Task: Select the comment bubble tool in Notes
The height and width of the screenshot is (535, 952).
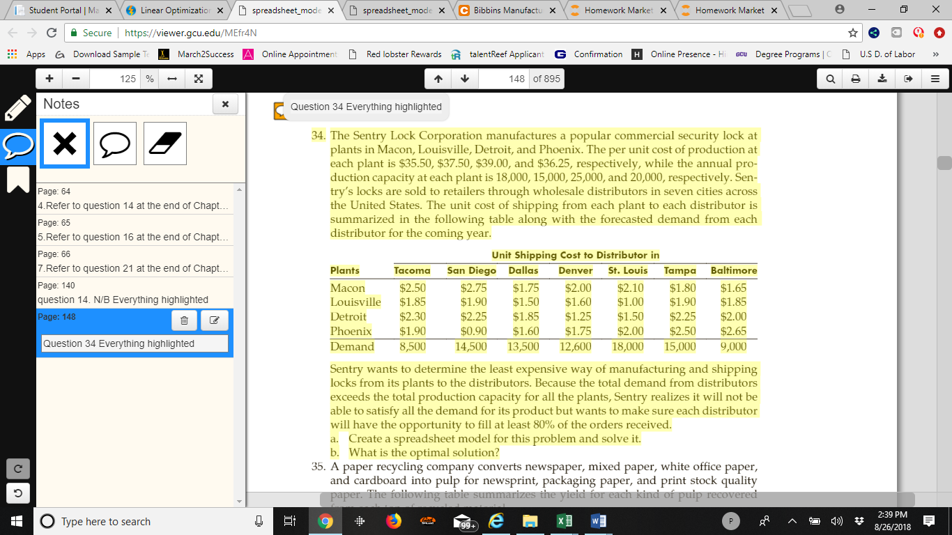Action: pos(115,144)
